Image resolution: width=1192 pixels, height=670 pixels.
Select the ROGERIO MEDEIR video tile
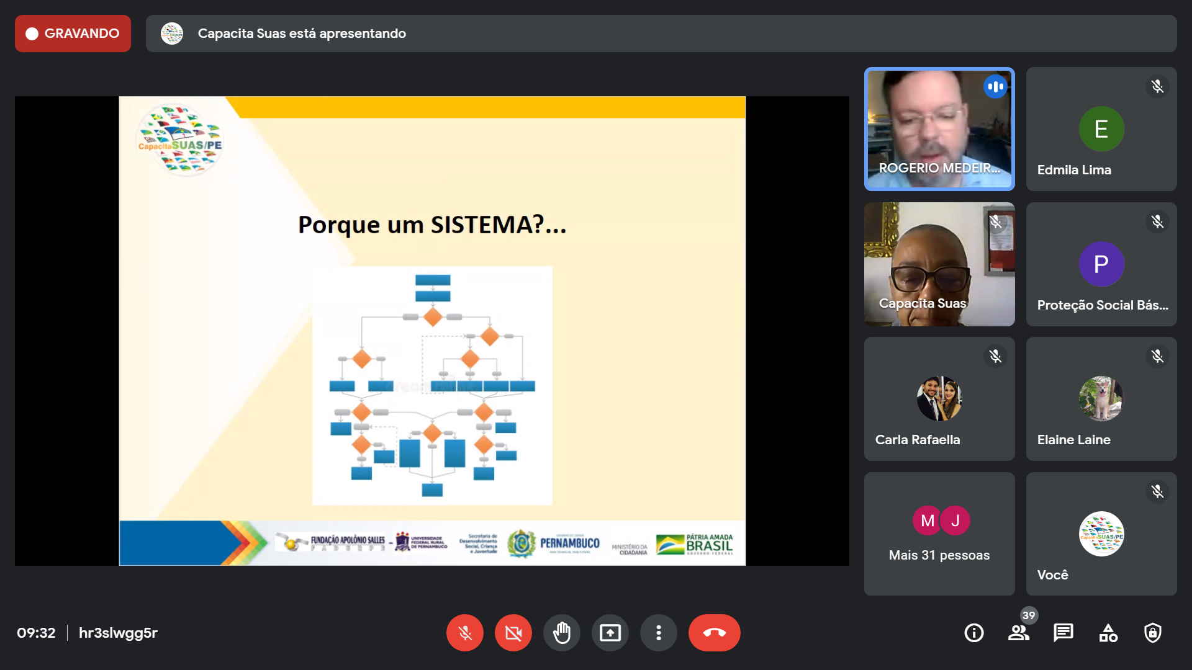point(939,129)
